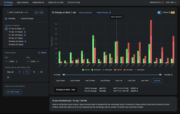Uncheck the 07 Apr expiry checkbox
Screen dimensions: 180x114
coord(6,29)
